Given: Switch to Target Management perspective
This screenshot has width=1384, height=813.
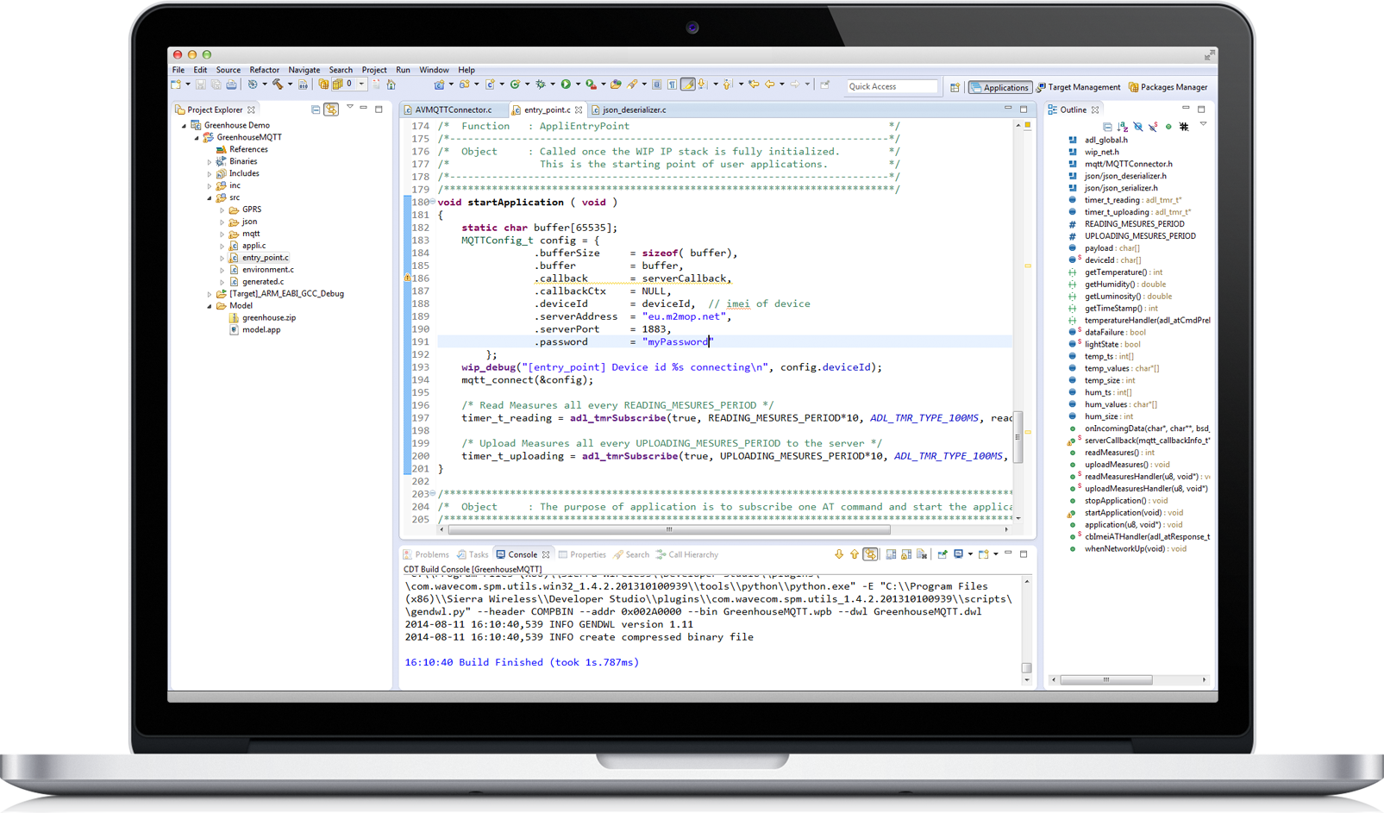Looking at the screenshot, I should pyautogui.click(x=1079, y=87).
